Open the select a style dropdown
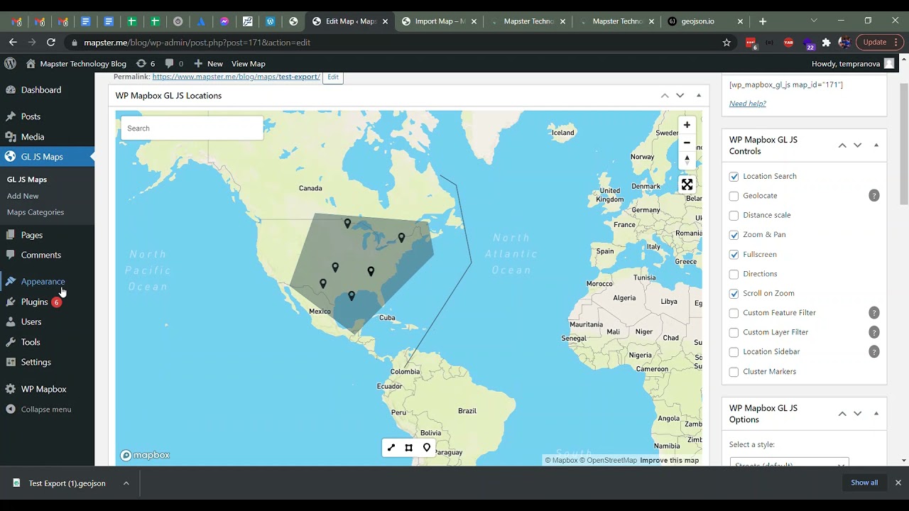The width and height of the screenshot is (909, 511). pyautogui.click(x=789, y=463)
